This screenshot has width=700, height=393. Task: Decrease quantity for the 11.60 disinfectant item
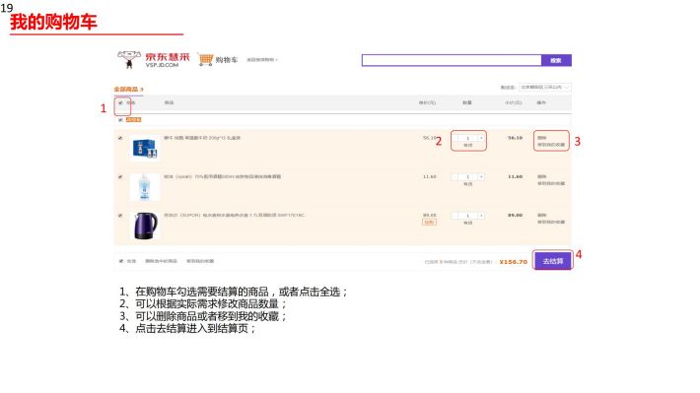pos(455,177)
